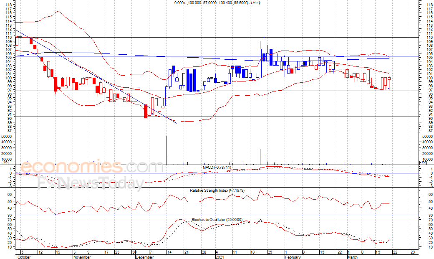Click the FxNewsToday watermark logo
This screenshot has width=434, height=259.
[91, 183]
